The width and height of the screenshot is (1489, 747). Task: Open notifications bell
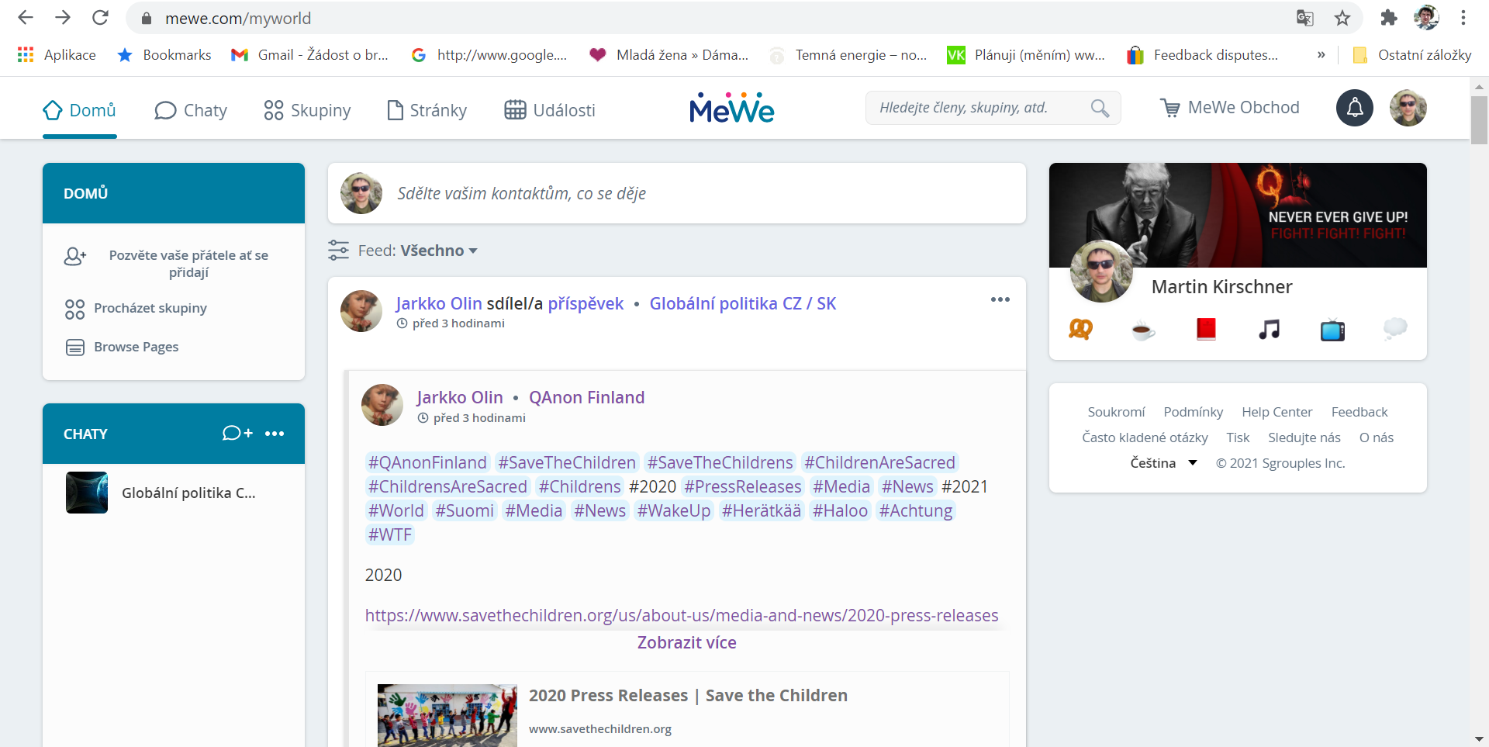point(1355,108)
